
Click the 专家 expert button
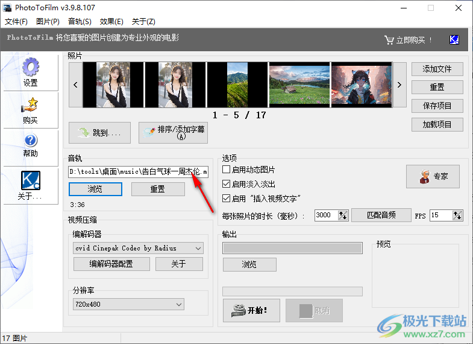[x=433, y=176]
